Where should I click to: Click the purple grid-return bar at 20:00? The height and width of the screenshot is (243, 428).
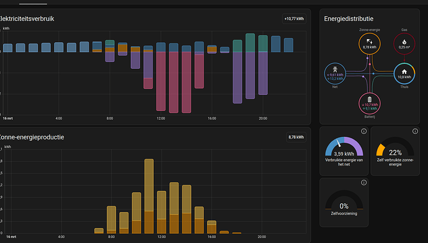(263, 73)
